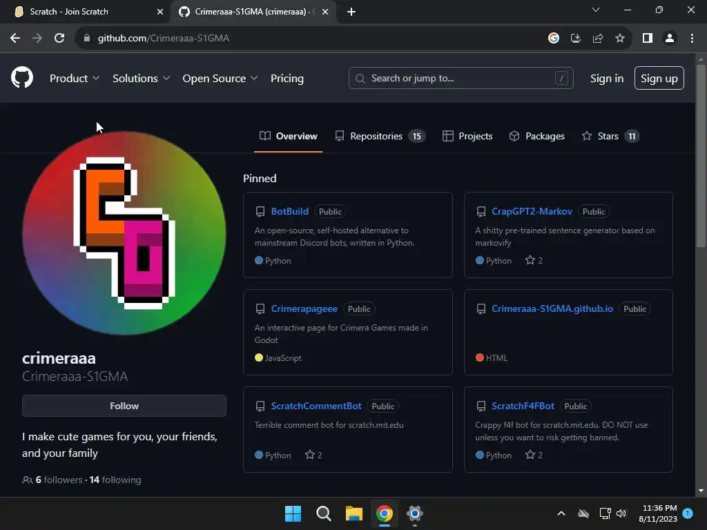
Task: Open the Pricing link
Action: (x=287, y=79)
